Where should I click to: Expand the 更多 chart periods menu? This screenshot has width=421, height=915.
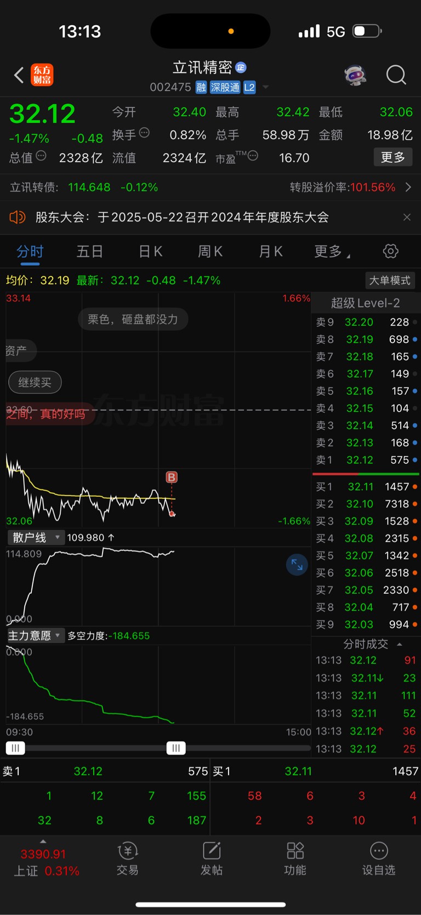[x=332, y=252]
